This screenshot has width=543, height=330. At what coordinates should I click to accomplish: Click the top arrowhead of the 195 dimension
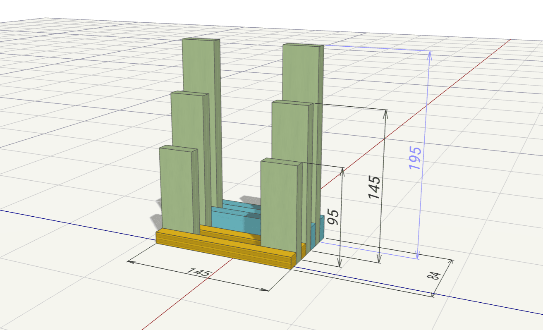pyautogui.click(x=429, y=54)
